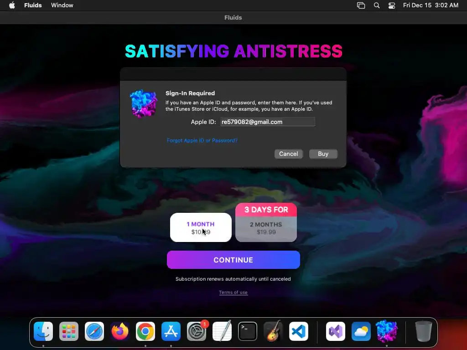Launch Firefox from the Dock
Image resolution: width=467 pixels, height=350 pixels.
point(120,331)
